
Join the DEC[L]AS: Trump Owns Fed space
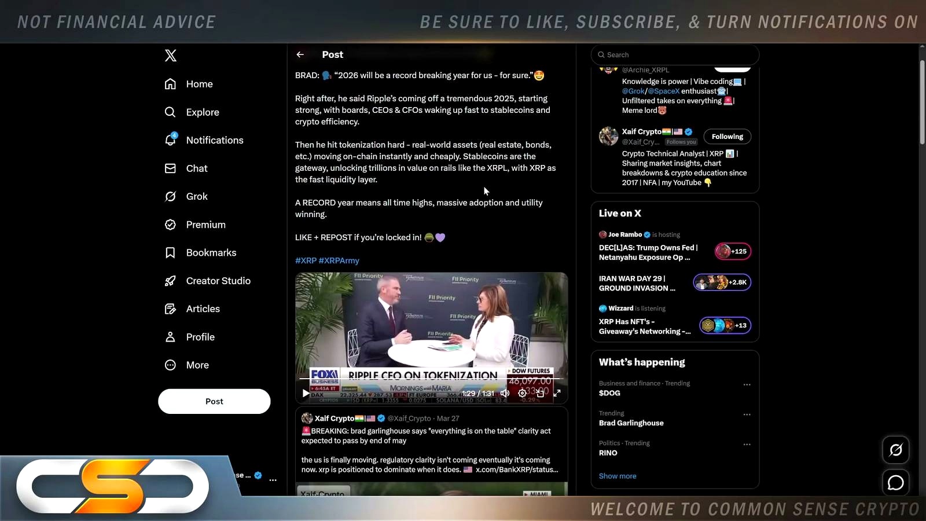point(648,252)
